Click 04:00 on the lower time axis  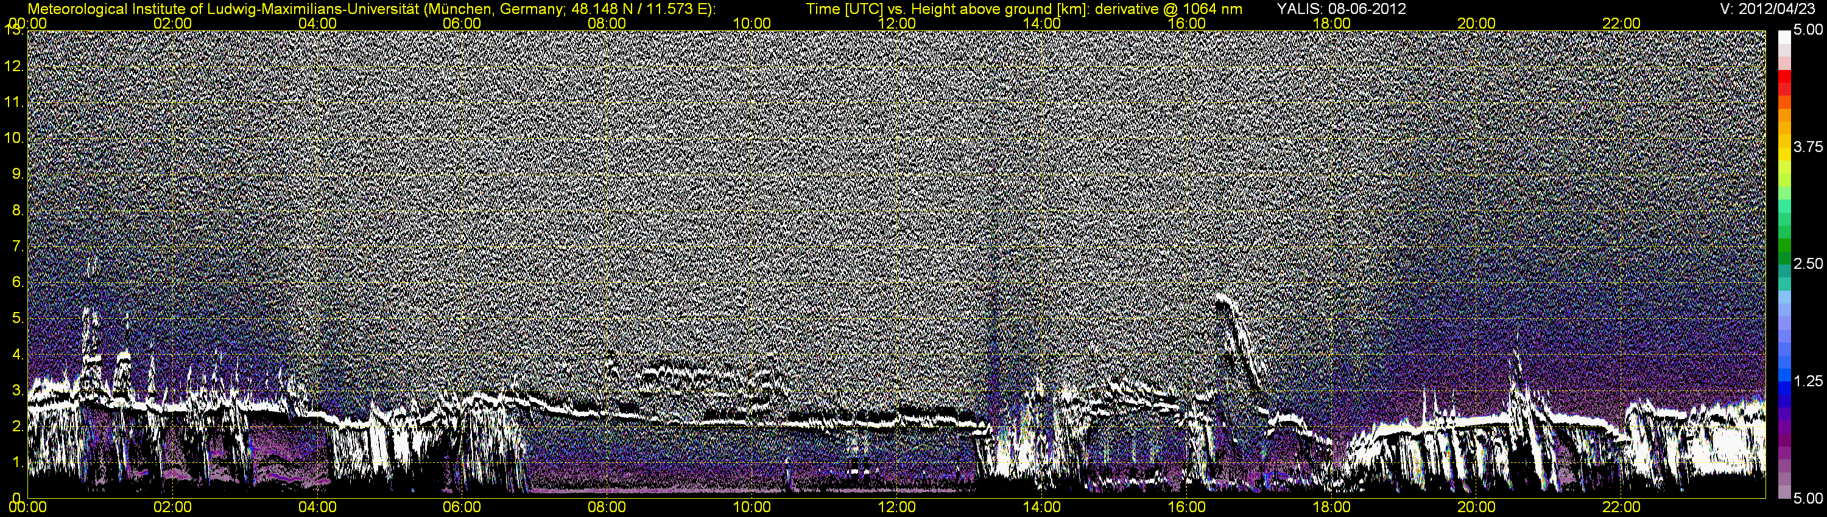[x=317, y=508]
